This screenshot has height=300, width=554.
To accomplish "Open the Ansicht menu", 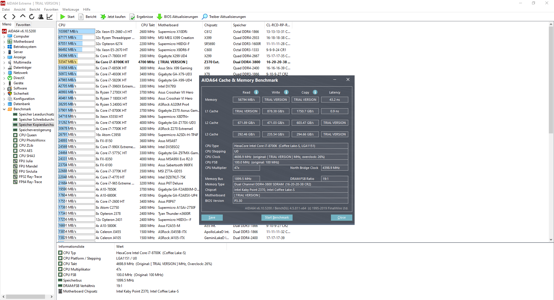I will (x=20, y=10).
